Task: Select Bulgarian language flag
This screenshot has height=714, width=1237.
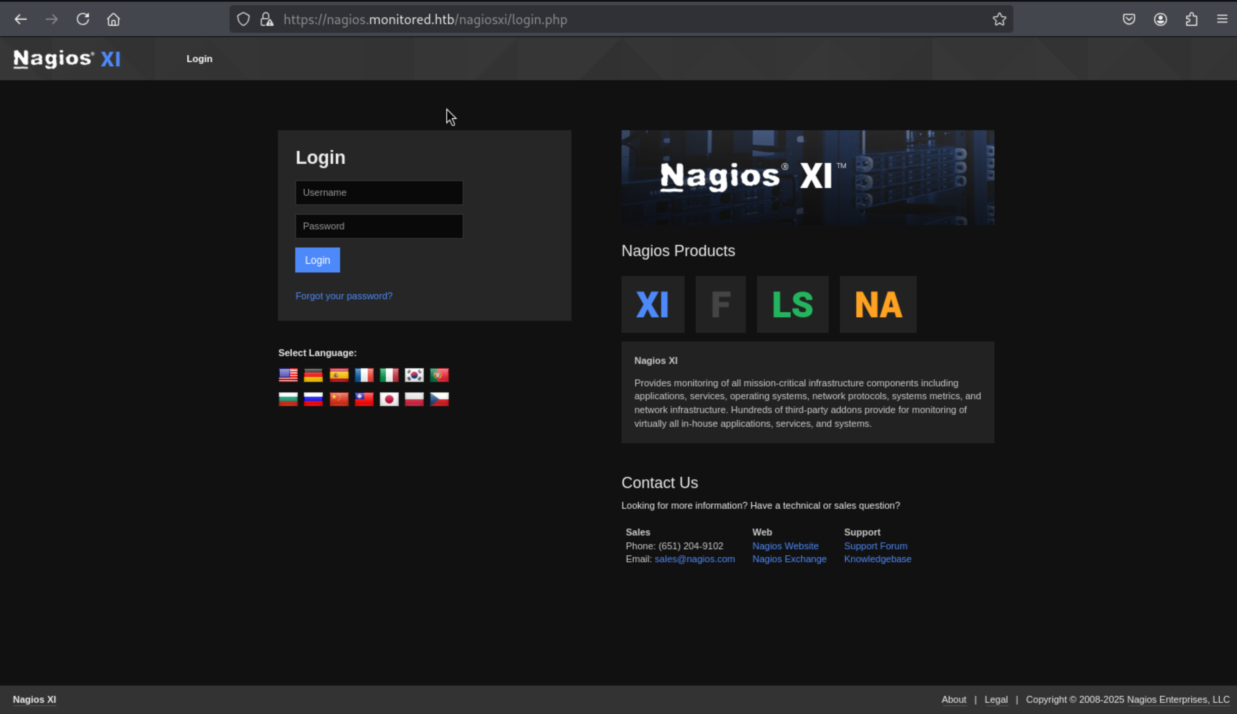Action: point(288,399)
